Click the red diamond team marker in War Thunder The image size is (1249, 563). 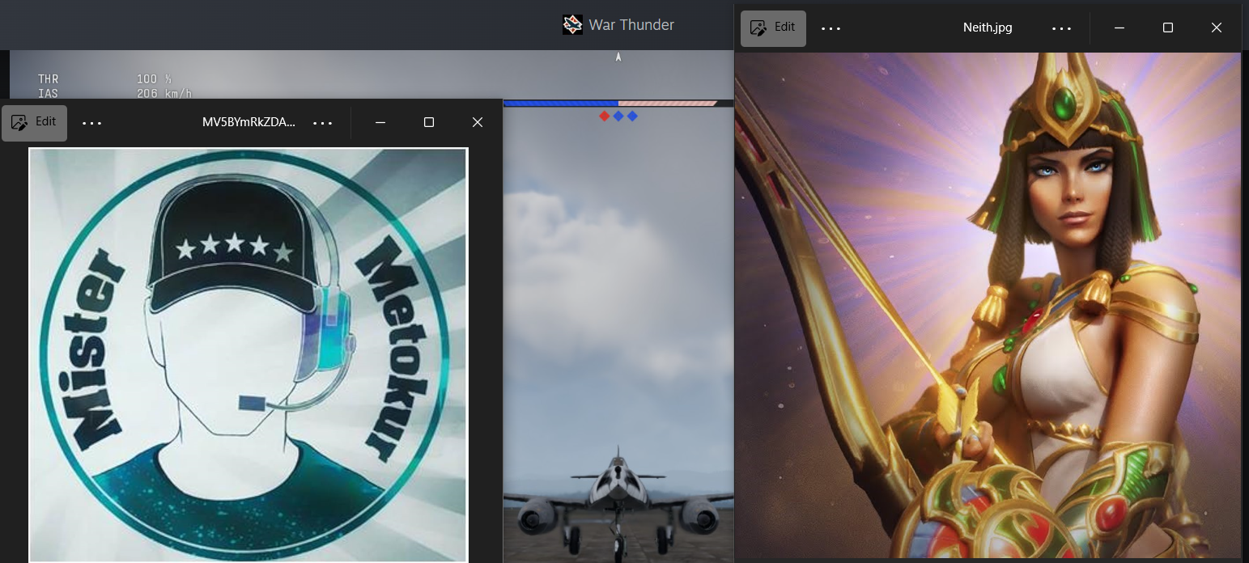pos(604,116)
